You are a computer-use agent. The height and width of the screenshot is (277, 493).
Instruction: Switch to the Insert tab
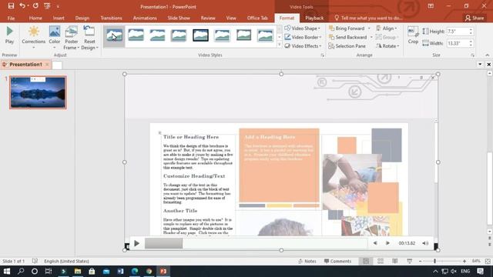tap(59, 18)
